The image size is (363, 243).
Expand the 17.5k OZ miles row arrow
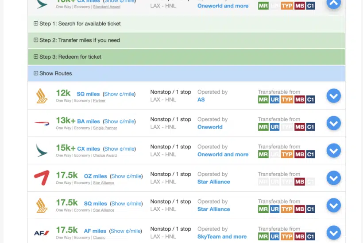333,178
